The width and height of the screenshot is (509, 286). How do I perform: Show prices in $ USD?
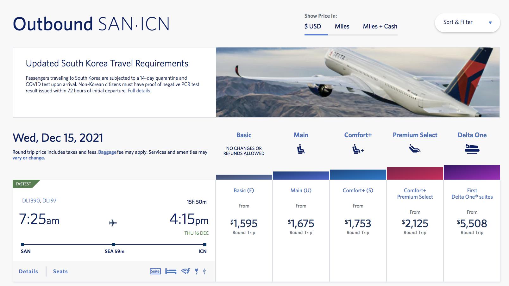(x=313, y=27)
